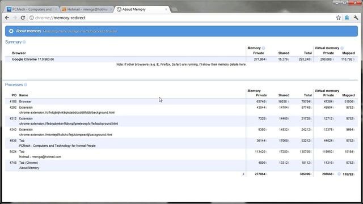363x204 pixels.
Task: Select the Browser process row PID 4188
Action: [x=181, y=101]
